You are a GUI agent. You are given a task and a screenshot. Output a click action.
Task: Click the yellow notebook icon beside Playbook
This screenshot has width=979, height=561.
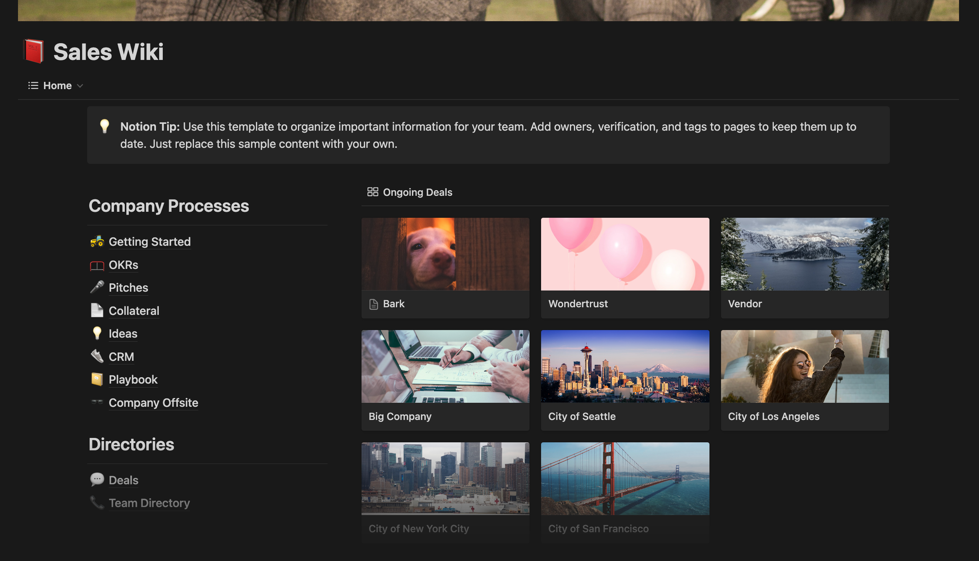97,379
